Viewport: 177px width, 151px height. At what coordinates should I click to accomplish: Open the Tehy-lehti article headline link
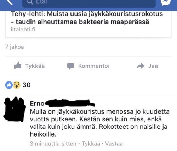[87, 18]
